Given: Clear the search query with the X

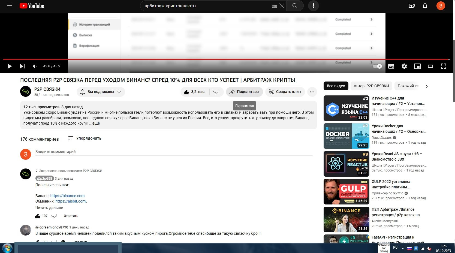Looking at the screenshot, I should (x=282, y=6).
